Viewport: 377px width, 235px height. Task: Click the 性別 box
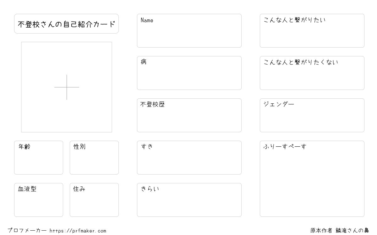[x=94, y=158]
